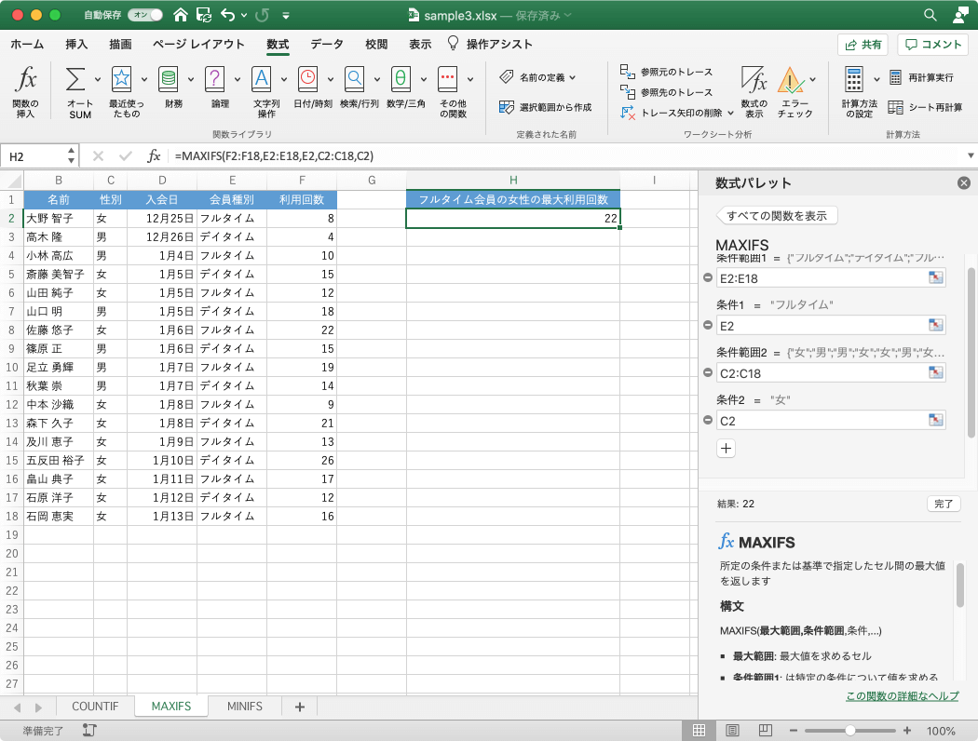978x741 pixels.
Task: Remove trace arrows (トレース矢印の削除)
Action: [672, 113]
